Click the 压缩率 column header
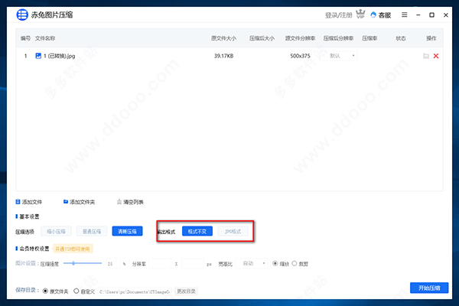This screenshot has width=459, height=306. click(369, 38)
